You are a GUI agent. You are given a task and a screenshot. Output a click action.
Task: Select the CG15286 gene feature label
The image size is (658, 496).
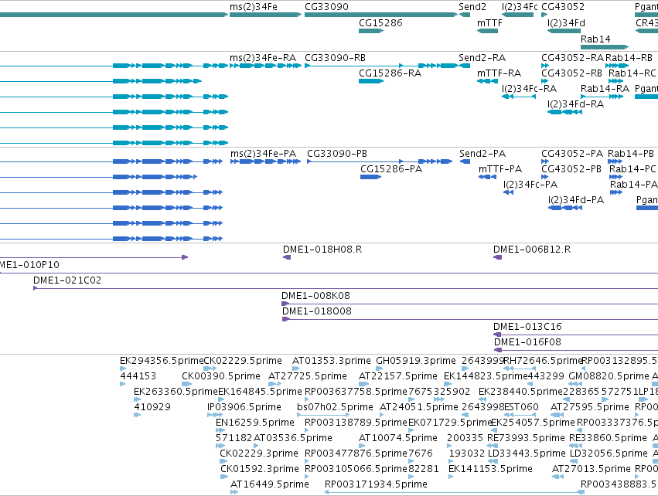pyautogui.click(x=380, y=23)
